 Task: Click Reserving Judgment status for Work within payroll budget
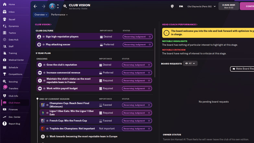click(137, 89)
